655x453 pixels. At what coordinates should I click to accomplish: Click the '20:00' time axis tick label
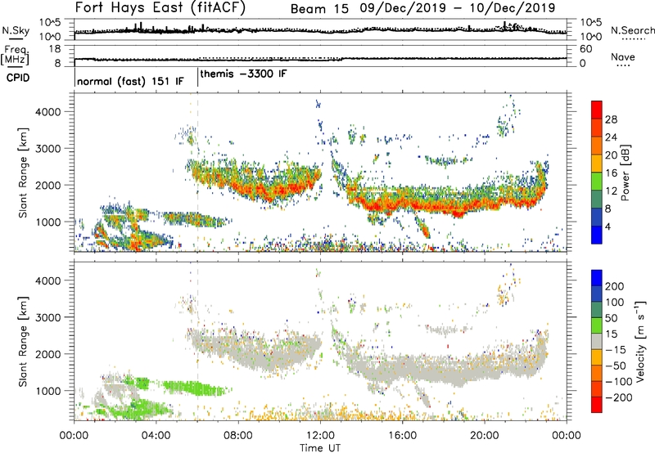click(485, 436)
